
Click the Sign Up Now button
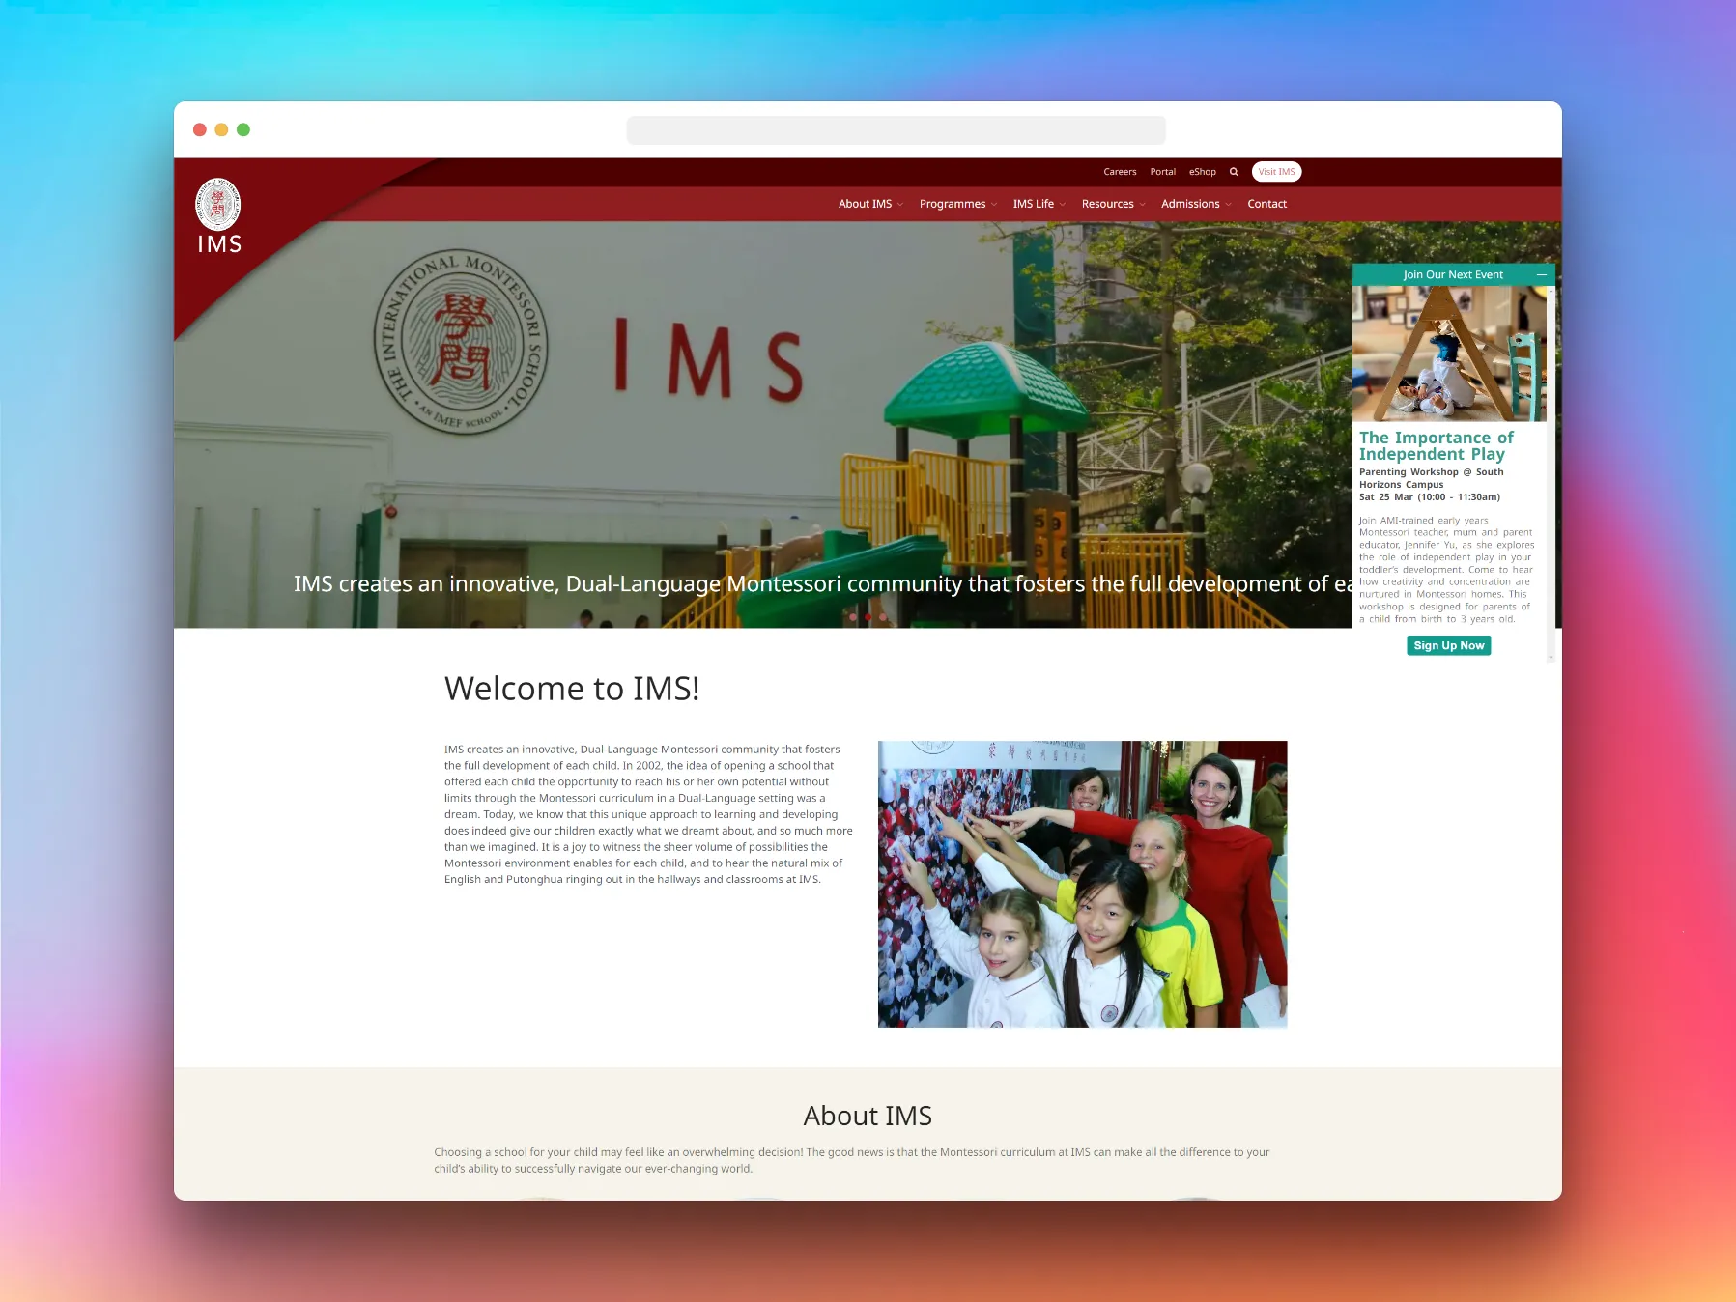1448,645
